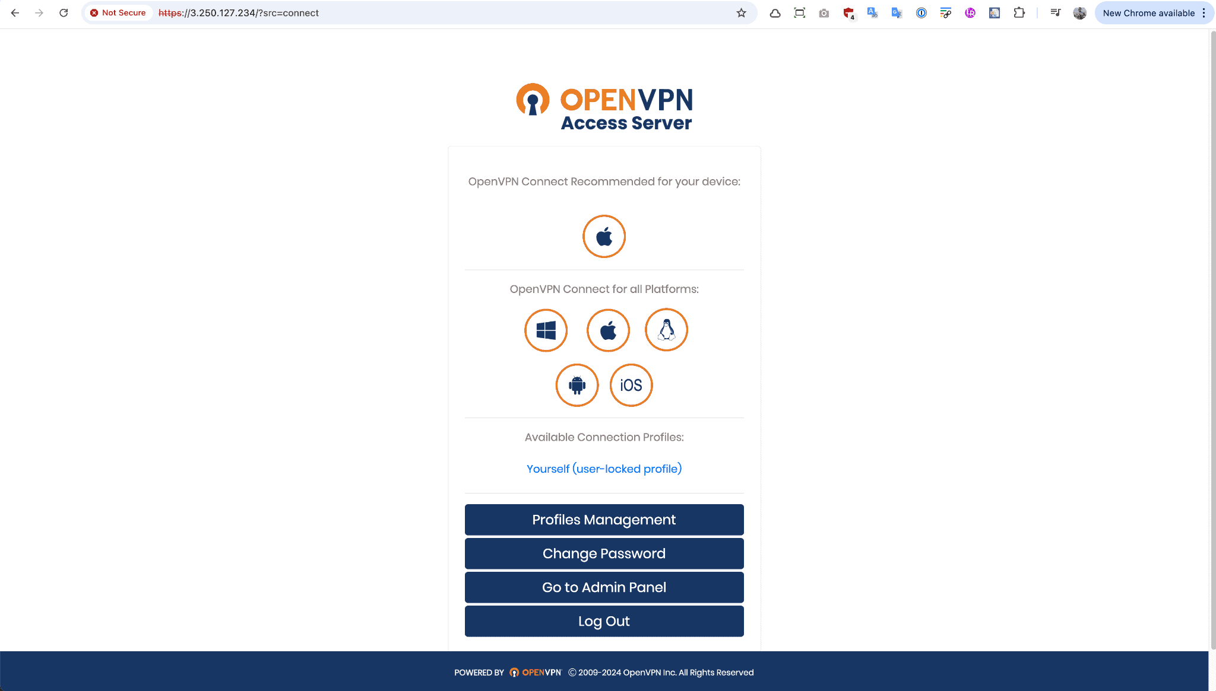Download Yourself (user-locked profile)
This screenshot has width=1216, height=691.
[x=604, y=469]
